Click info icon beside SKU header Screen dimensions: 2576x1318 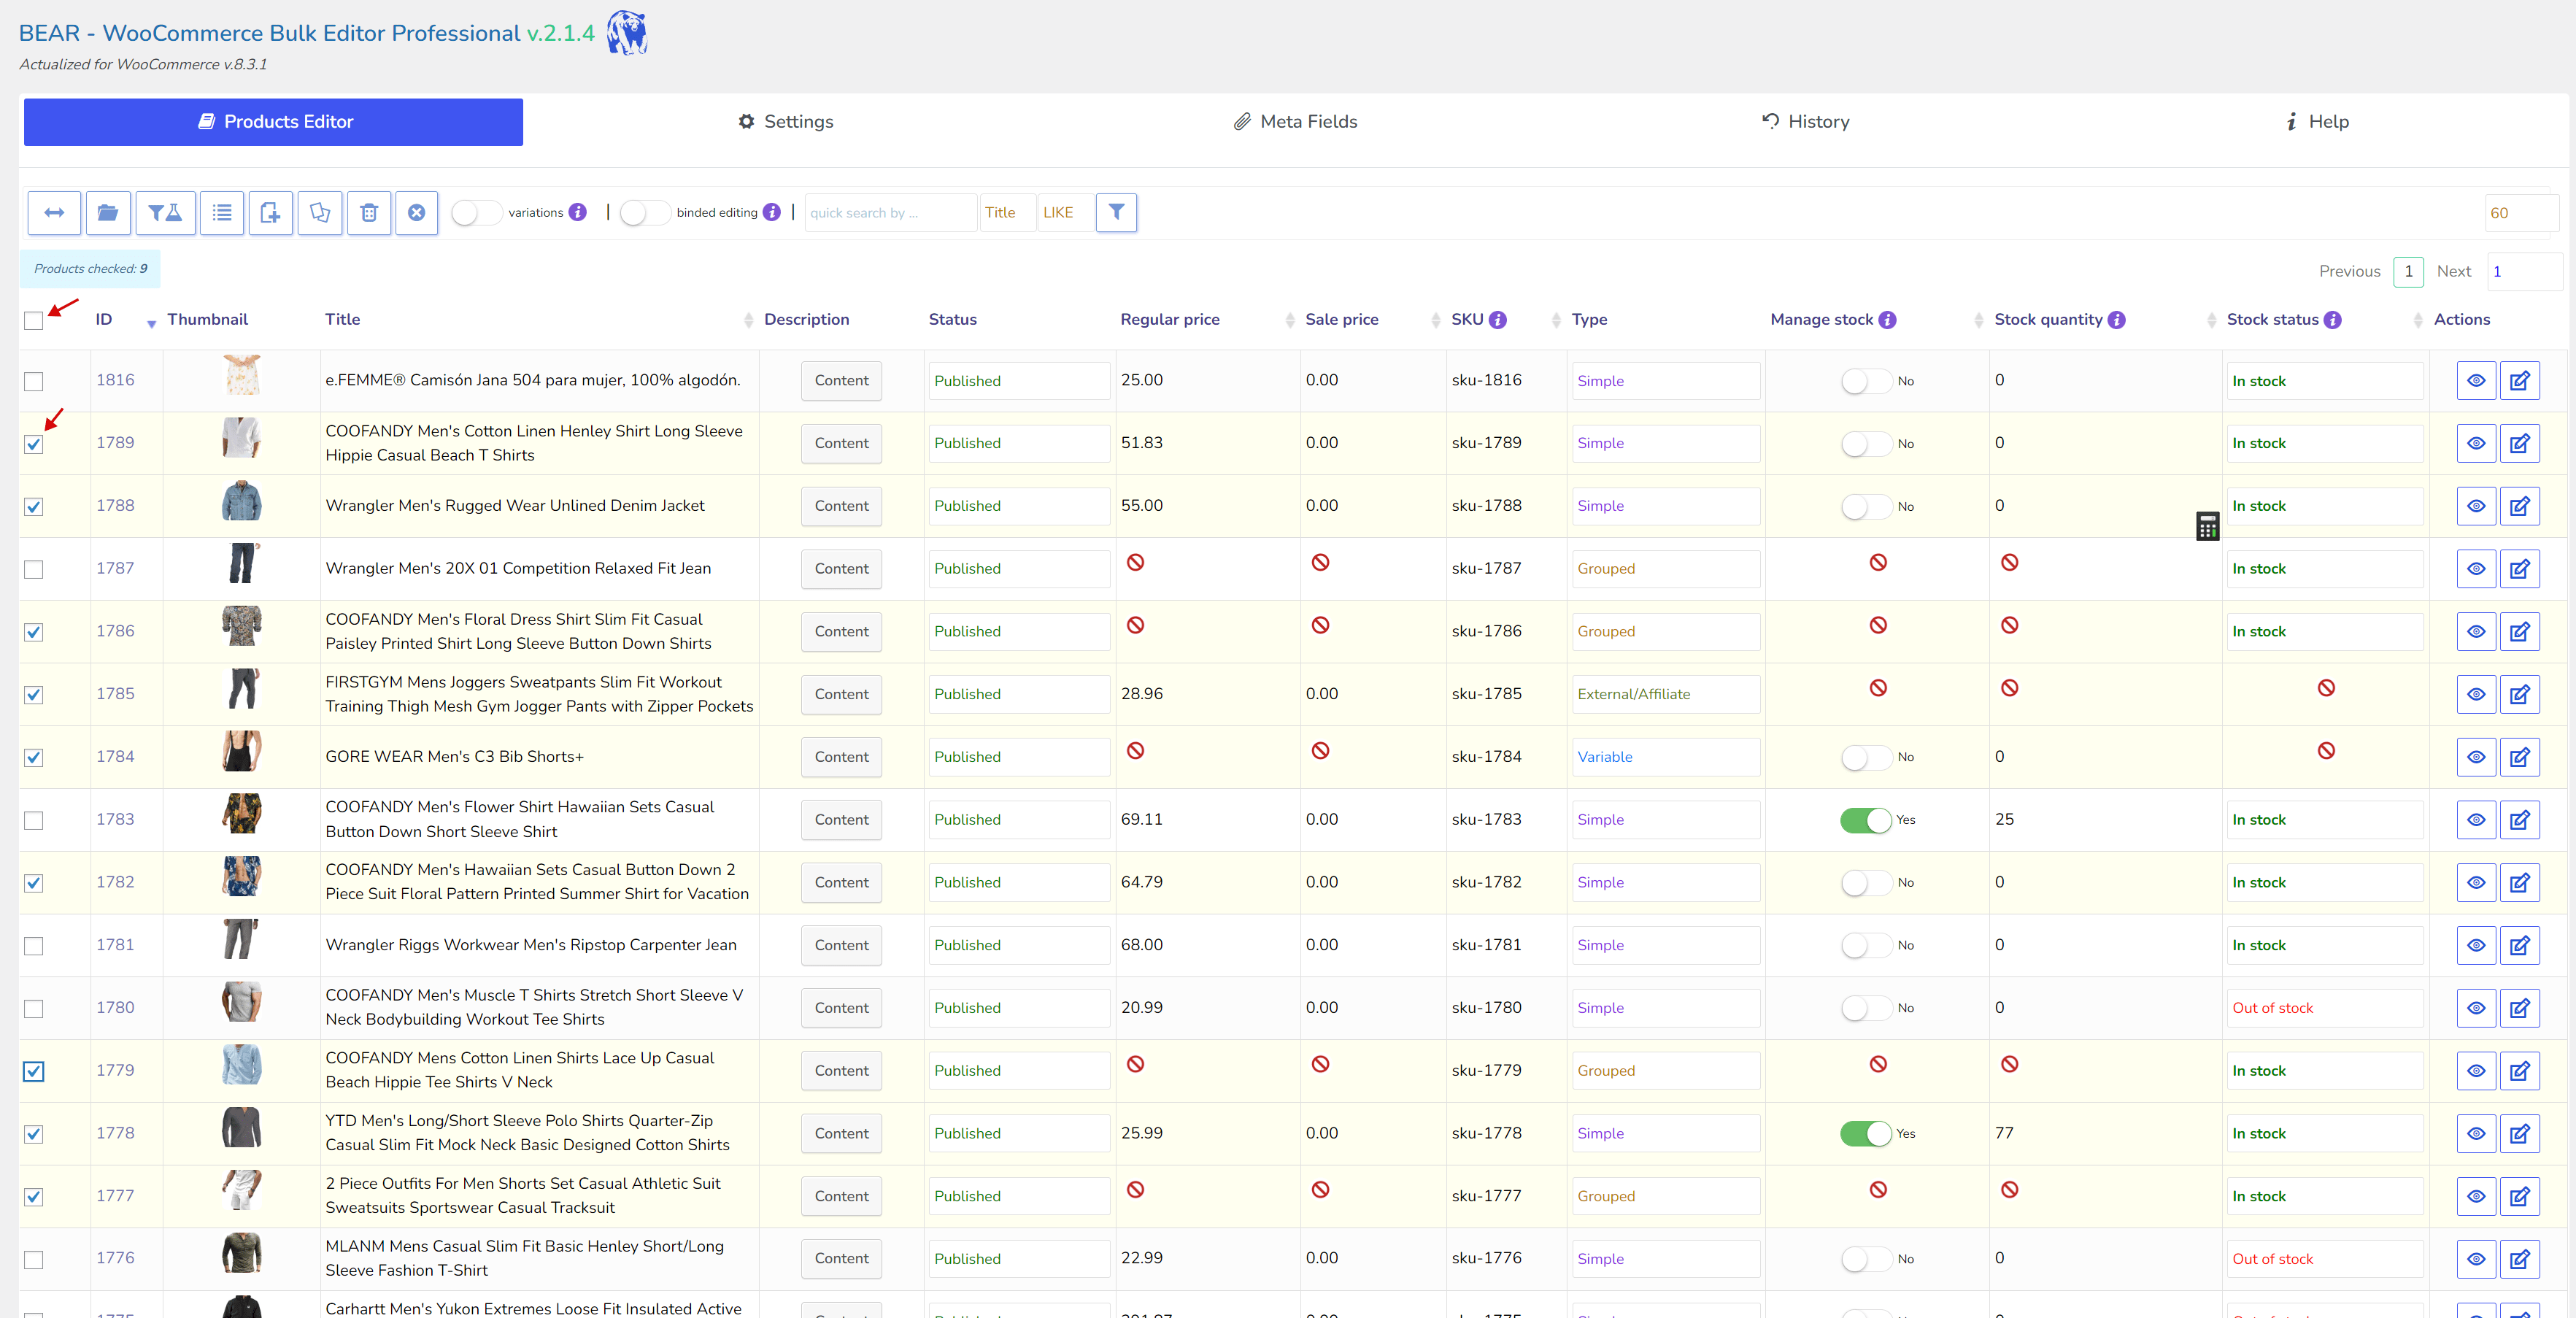click(x=1497, y=320)
